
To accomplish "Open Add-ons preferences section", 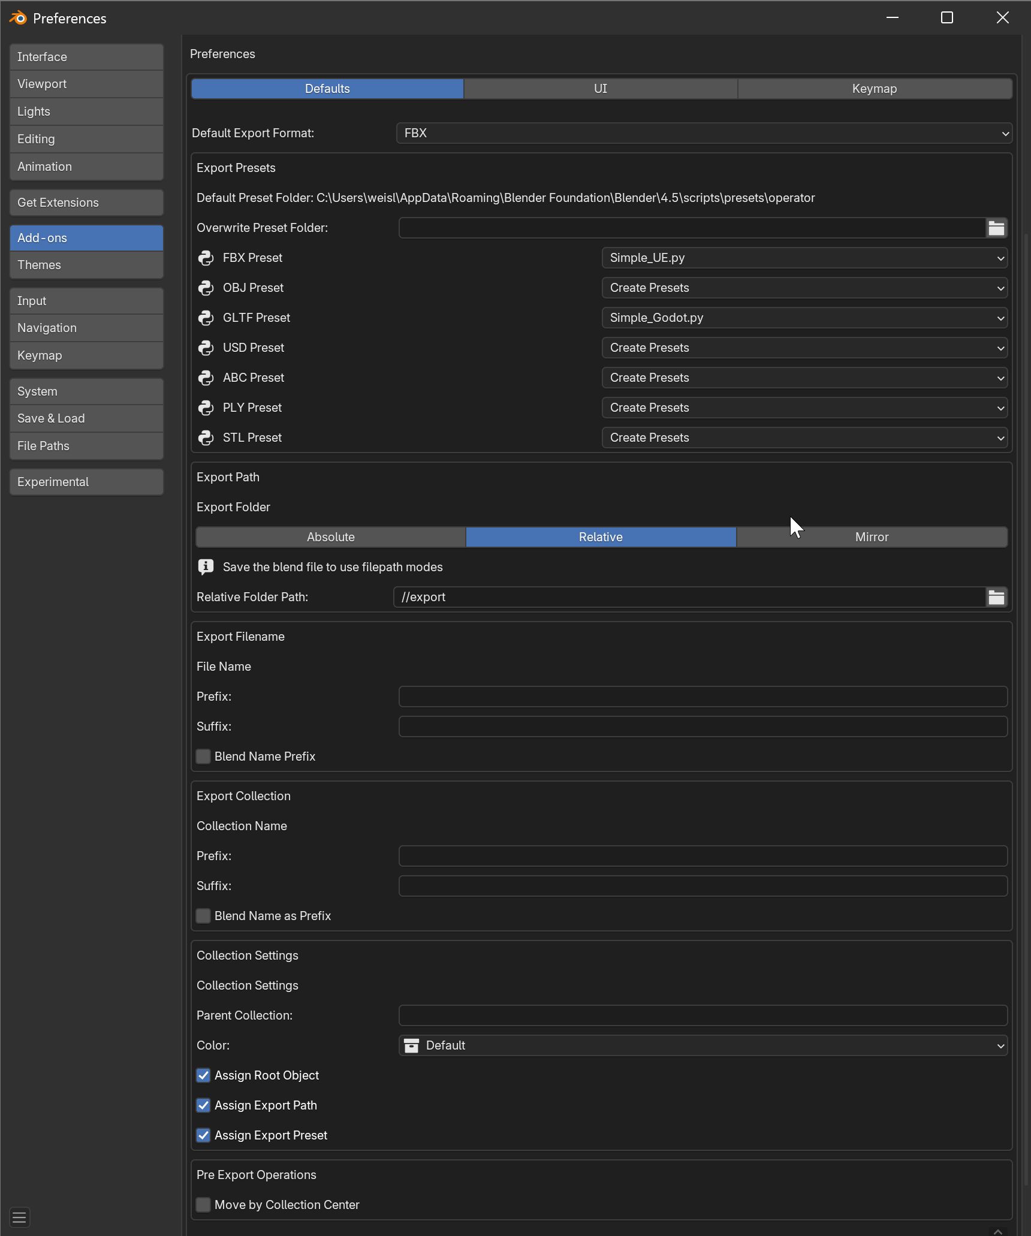I will click(x=86, y=238).
